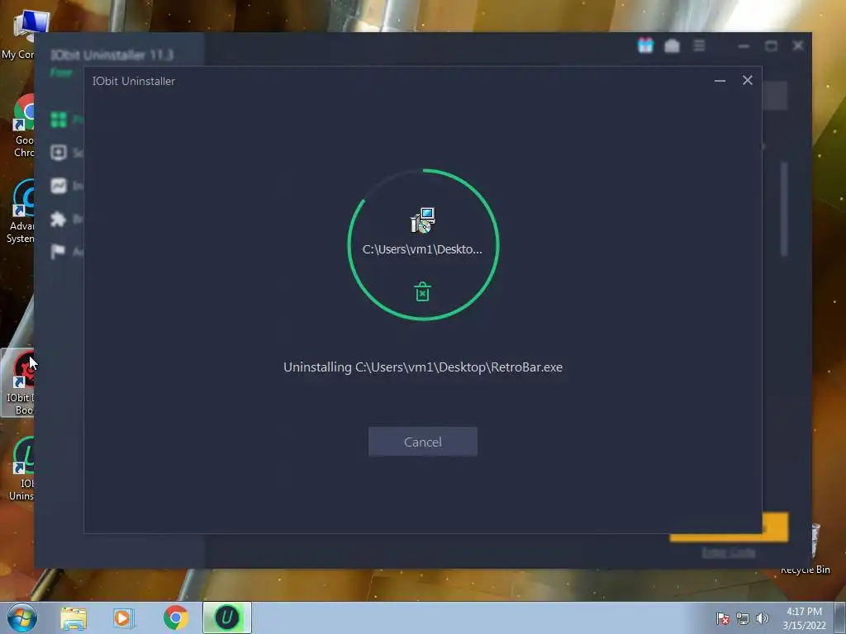
Task: Launch Windows Media Player from taskbar
Action: pyautogui.click(x=123, y=617)
